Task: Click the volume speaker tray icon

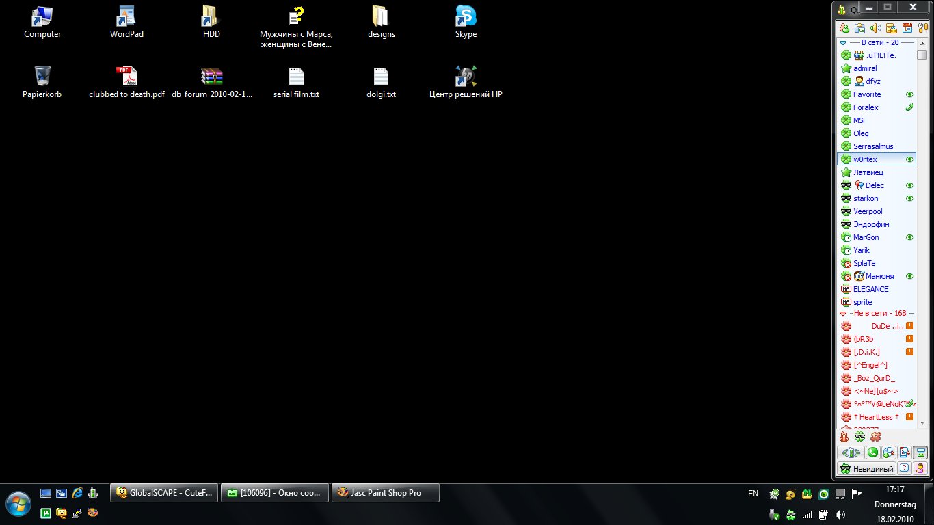Action: [840, 514]
